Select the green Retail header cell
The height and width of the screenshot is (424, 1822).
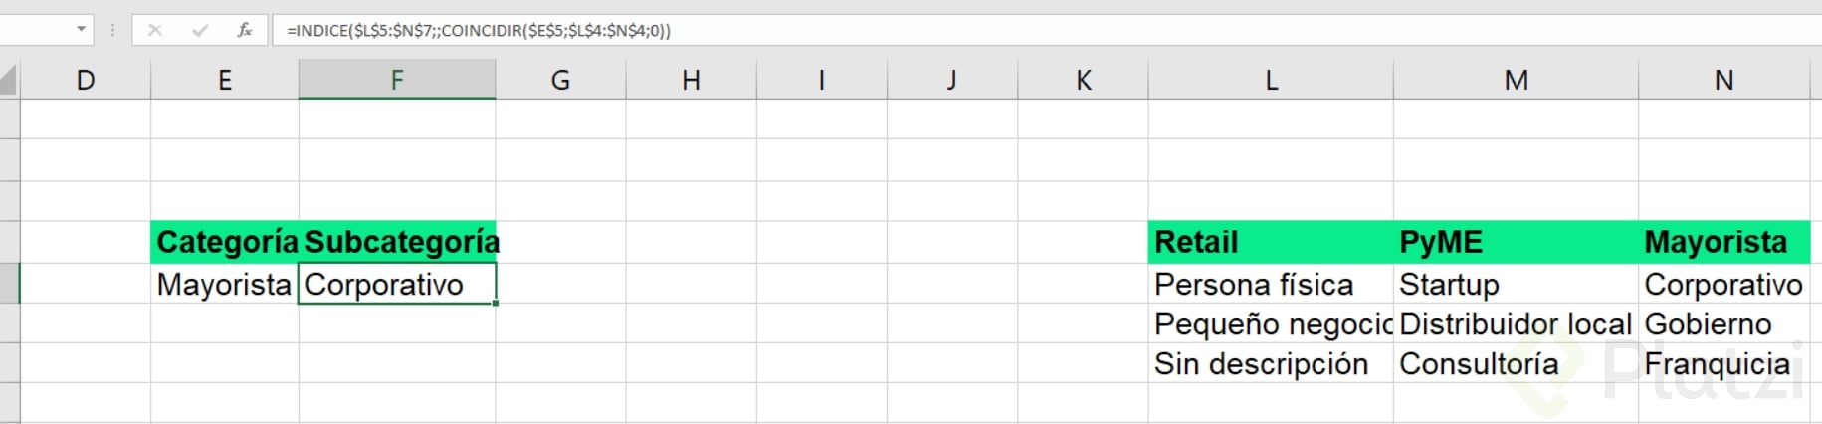pos(1271,242)
